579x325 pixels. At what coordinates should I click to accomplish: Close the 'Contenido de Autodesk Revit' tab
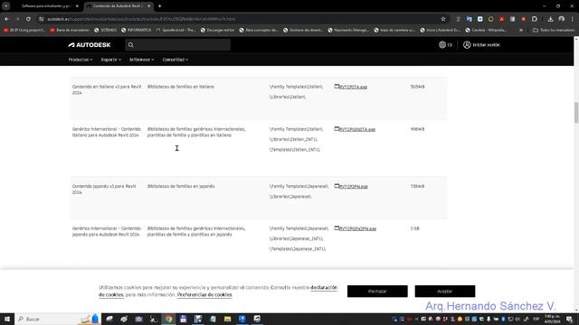tap(149, 6)
